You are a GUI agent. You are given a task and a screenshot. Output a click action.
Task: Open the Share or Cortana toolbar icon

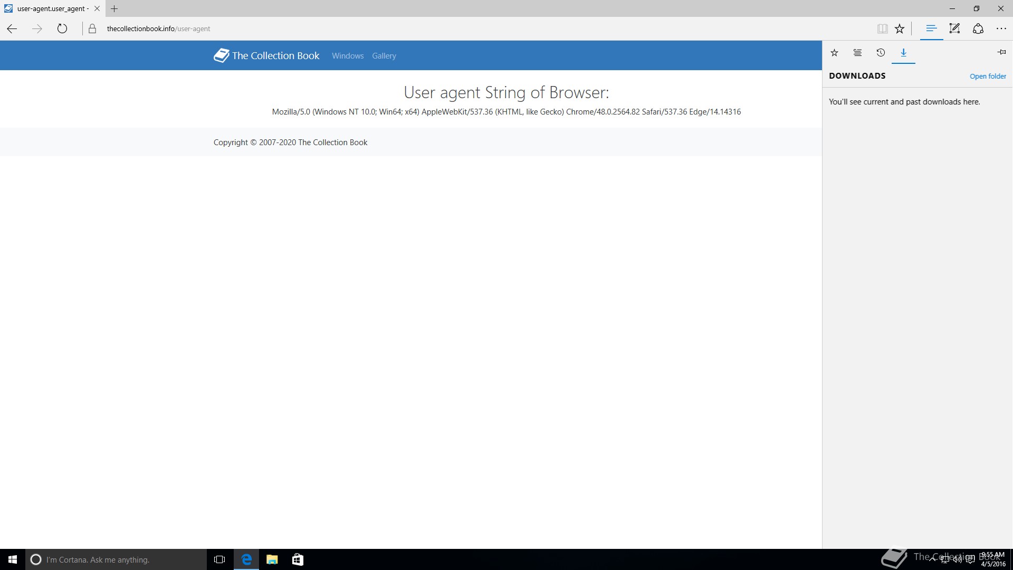pos(978,28)
